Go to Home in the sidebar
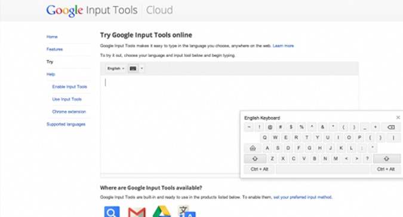The image size is (403, 217). (52, 37)
